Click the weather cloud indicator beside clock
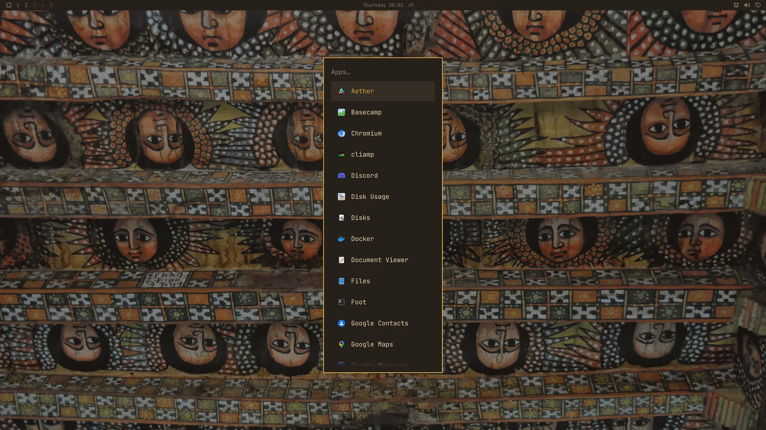This screenshot has height=430, width=766. [411, 5]
